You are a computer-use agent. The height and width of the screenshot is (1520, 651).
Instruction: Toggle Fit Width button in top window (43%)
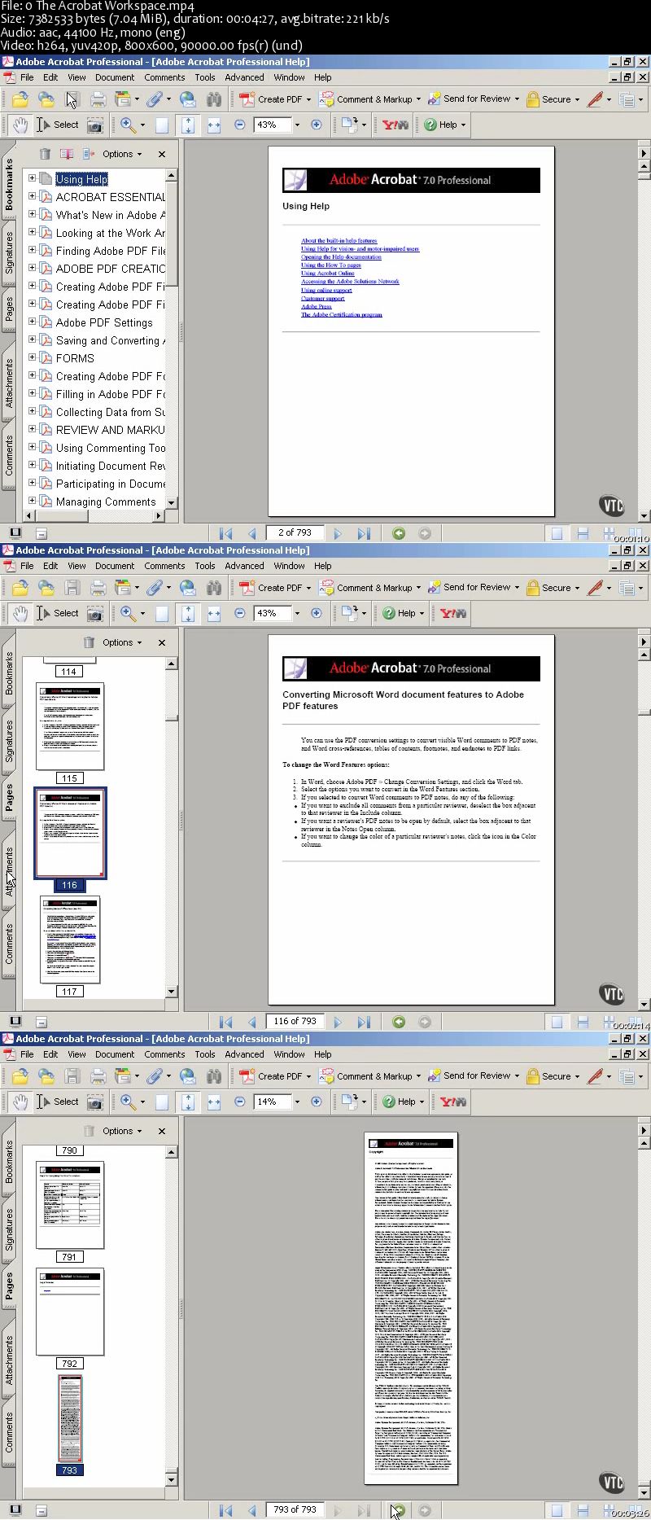(214, 125)
